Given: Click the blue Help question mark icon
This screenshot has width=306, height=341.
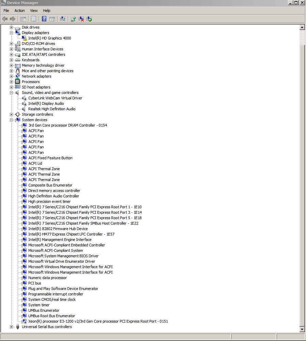Looking at the screenshot, I should (44, 19).
